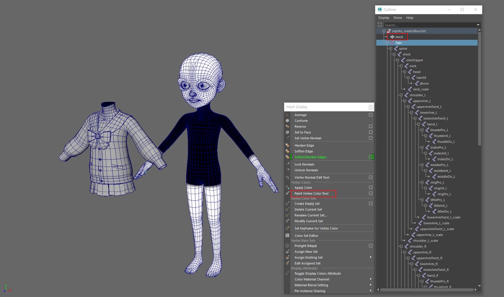
Task: Click the Paint Vertex Color Tool brush icon
Action: tap(287, 193)
